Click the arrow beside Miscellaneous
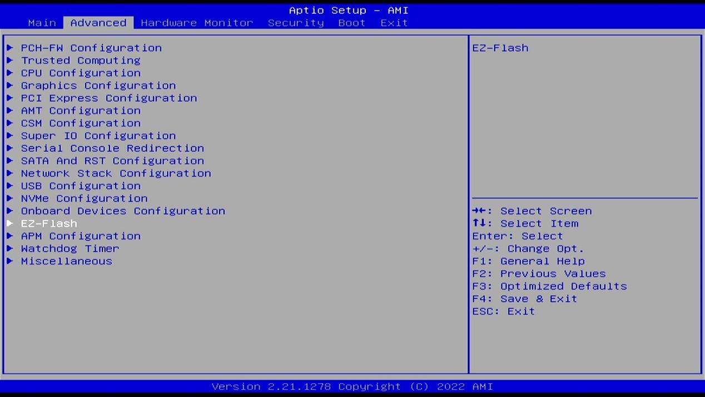 [10, 261]
